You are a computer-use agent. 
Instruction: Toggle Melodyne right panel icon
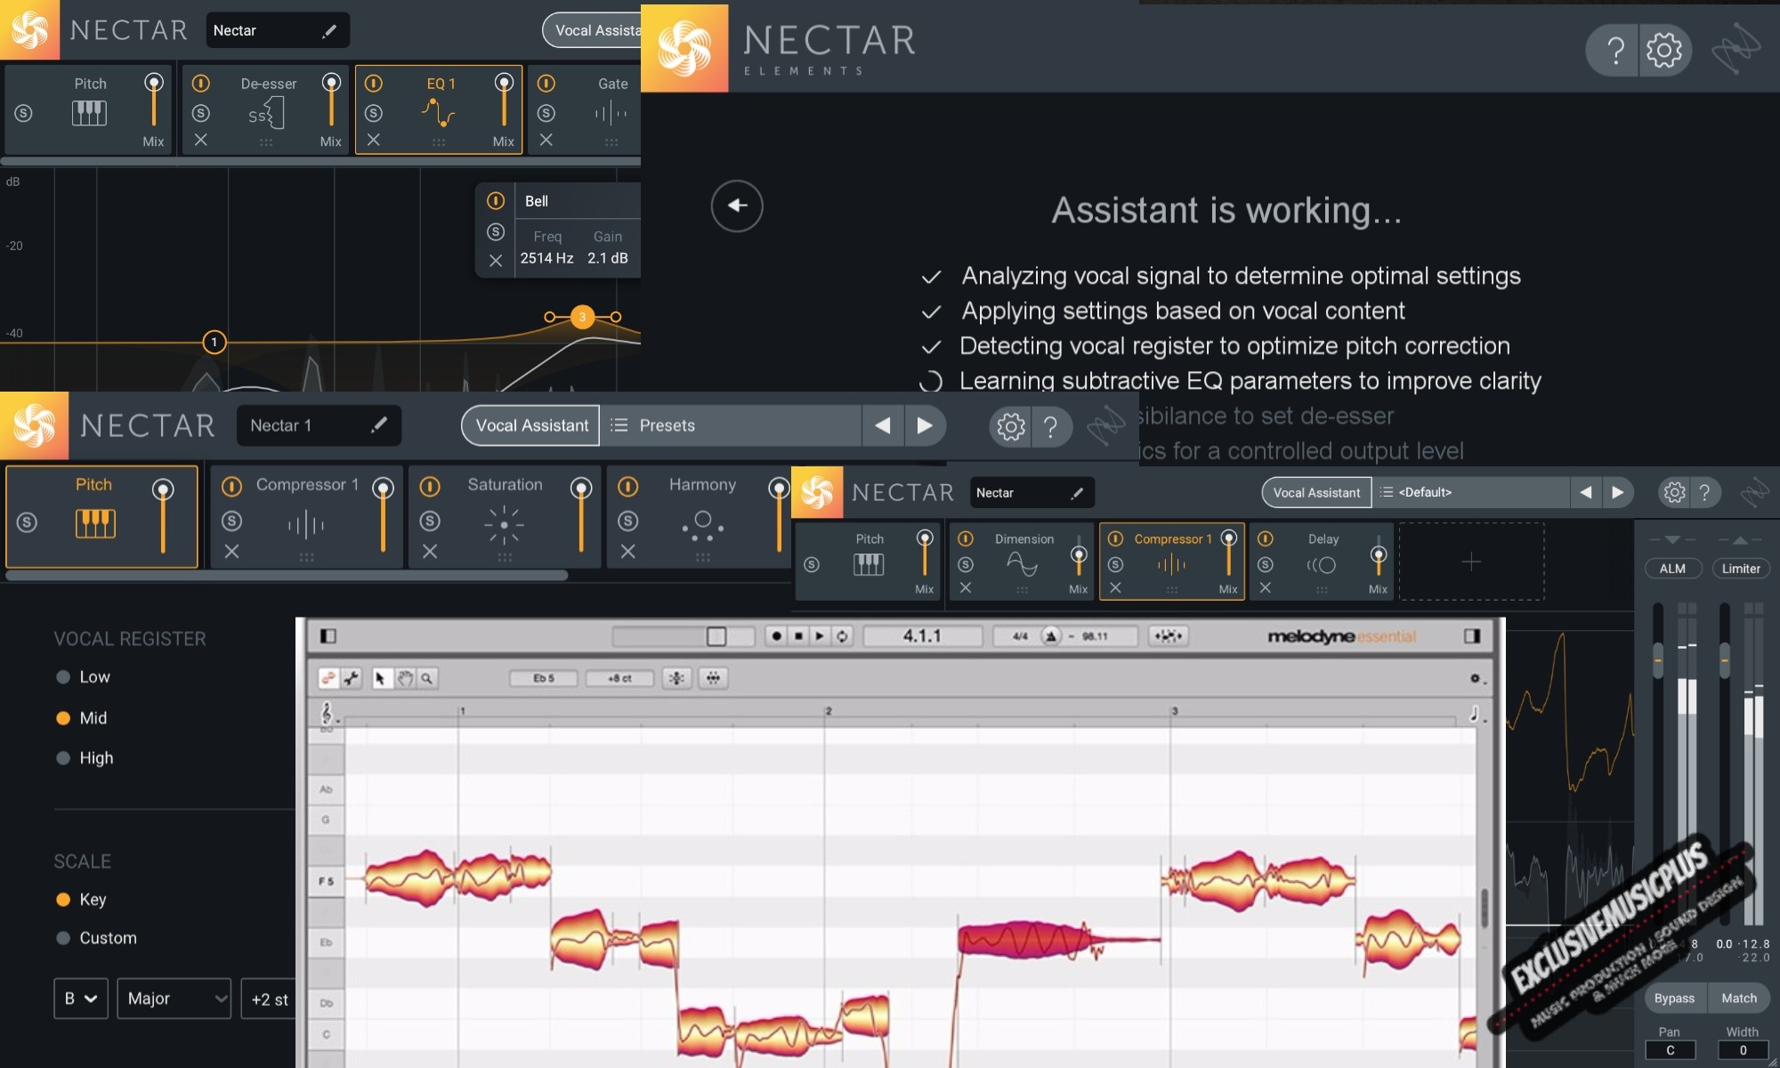pos(1472,635)
